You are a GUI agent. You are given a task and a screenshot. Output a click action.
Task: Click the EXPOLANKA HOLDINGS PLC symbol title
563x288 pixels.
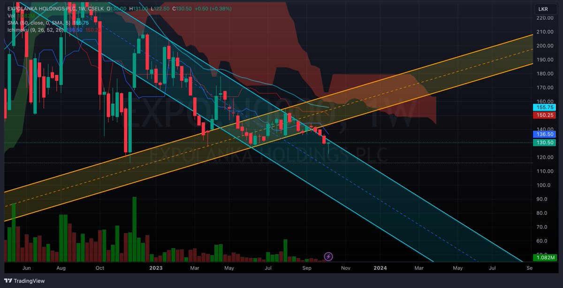(42, 8)
